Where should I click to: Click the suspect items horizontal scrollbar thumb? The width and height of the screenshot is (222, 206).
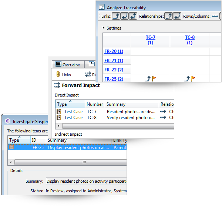(71, 162)
